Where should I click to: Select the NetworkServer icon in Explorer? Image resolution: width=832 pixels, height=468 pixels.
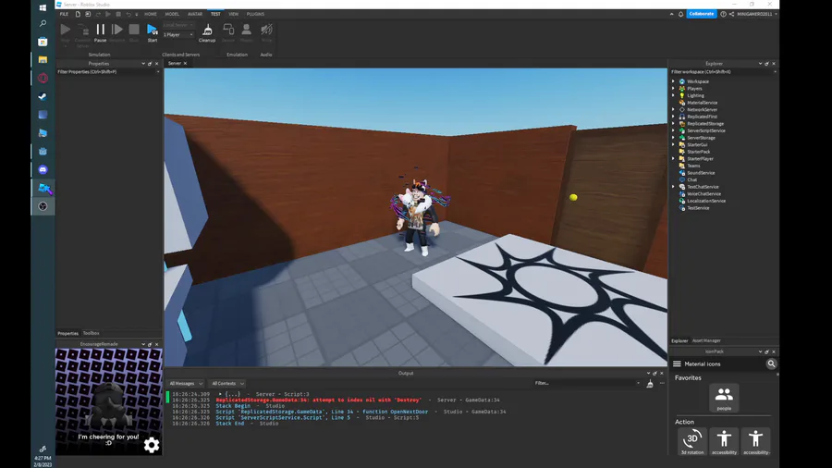point(682,109)
